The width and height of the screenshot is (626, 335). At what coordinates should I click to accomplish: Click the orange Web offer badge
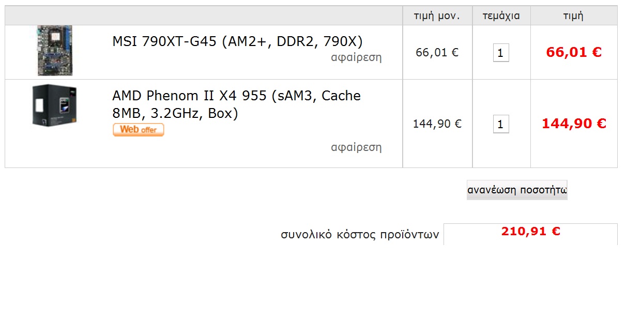(139, 130)
